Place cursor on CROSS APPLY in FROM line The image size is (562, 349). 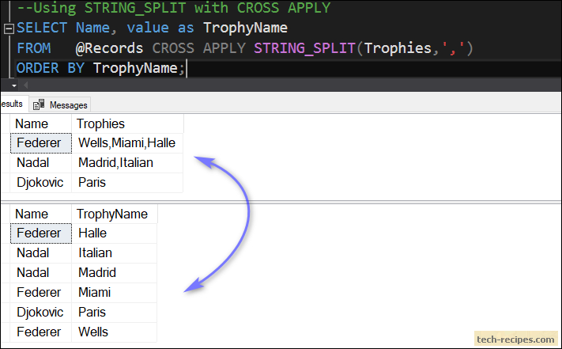(199, 48)
